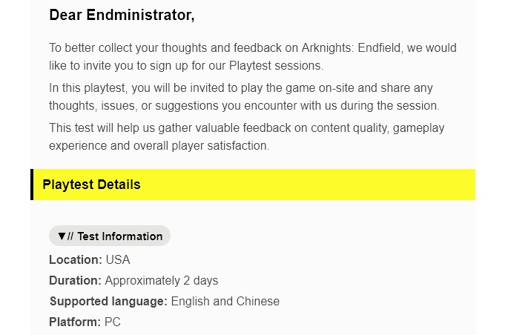The width and height of the screenshot is (505, 335).
Task: Click the black bar left of Playtest Details
Action: coord(32,185)
